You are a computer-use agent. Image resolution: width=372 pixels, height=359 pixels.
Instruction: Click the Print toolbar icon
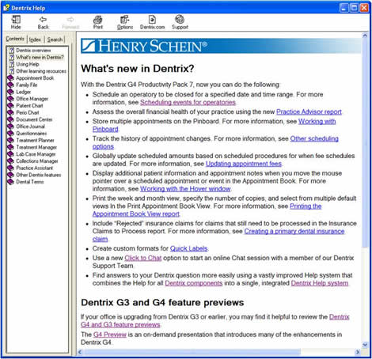click(x=98, y=22)
